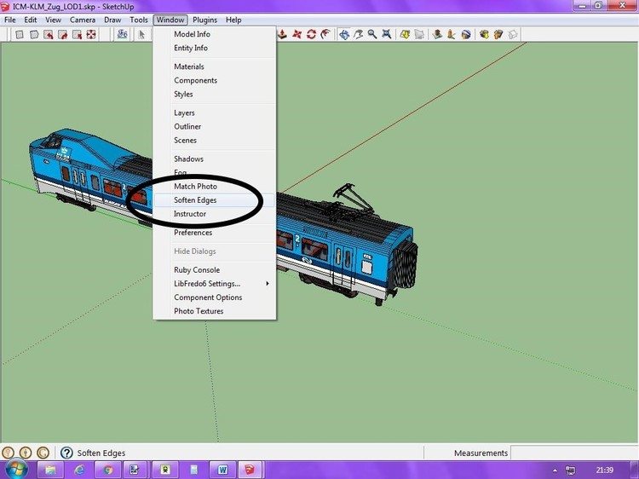Open the File menu

pos(10,20)
